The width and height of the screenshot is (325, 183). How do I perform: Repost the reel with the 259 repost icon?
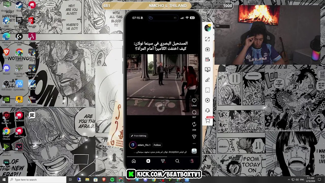pos(194,124)
